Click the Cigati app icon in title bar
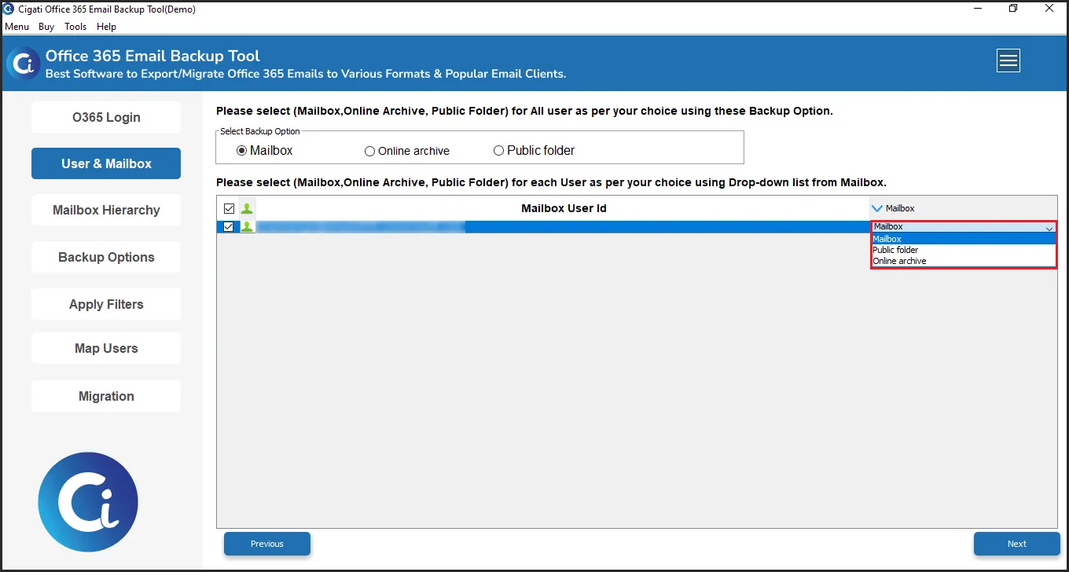The height and width of the screenshot is (572, 1069). 9,9
